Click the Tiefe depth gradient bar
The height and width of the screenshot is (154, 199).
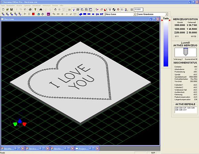pos(166,43)
